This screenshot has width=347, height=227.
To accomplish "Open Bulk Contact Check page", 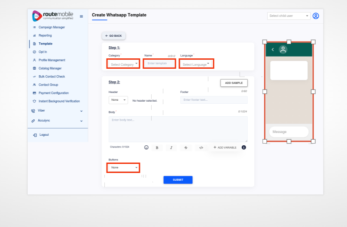I will (x=52, y=77).
